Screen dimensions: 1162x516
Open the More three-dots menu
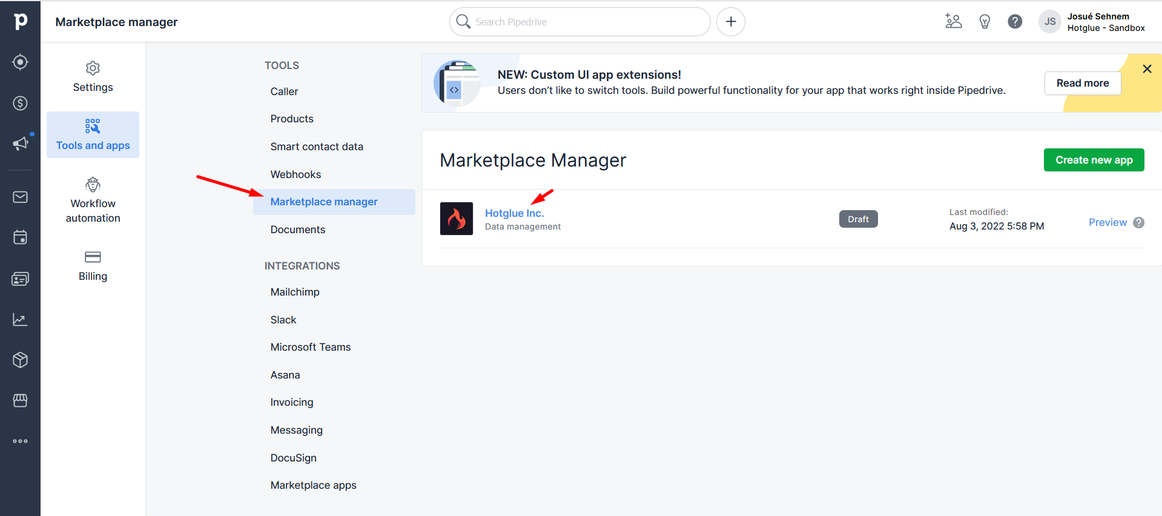(x=21, y=441)
